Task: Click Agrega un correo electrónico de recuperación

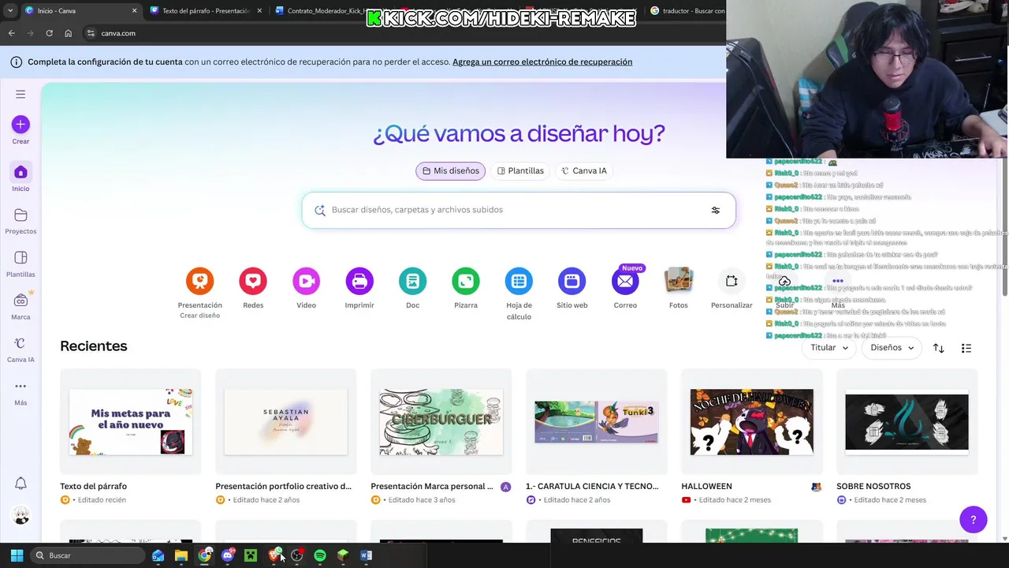Action: click(x=542, y=62)
